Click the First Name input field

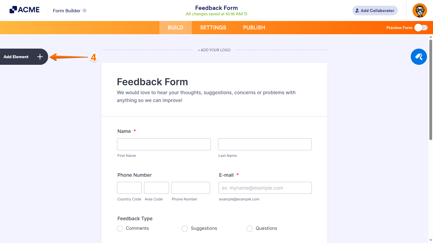(x=164, y=144)
